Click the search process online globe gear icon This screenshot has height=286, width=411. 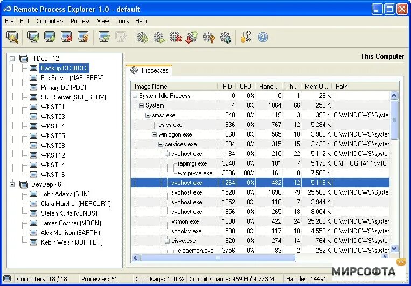226,38
